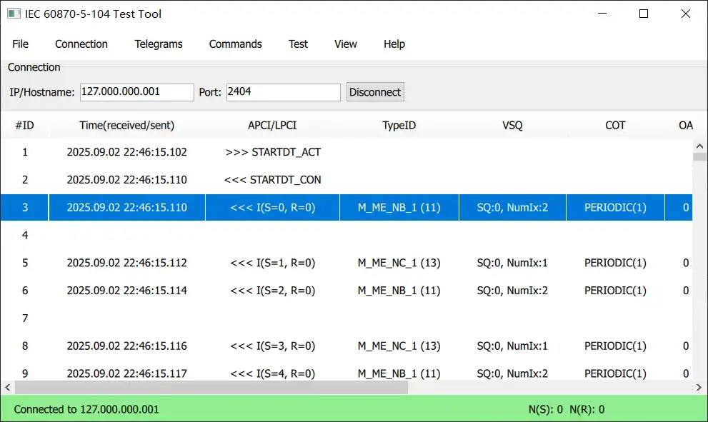Open the Test menu

click(298, 44)
